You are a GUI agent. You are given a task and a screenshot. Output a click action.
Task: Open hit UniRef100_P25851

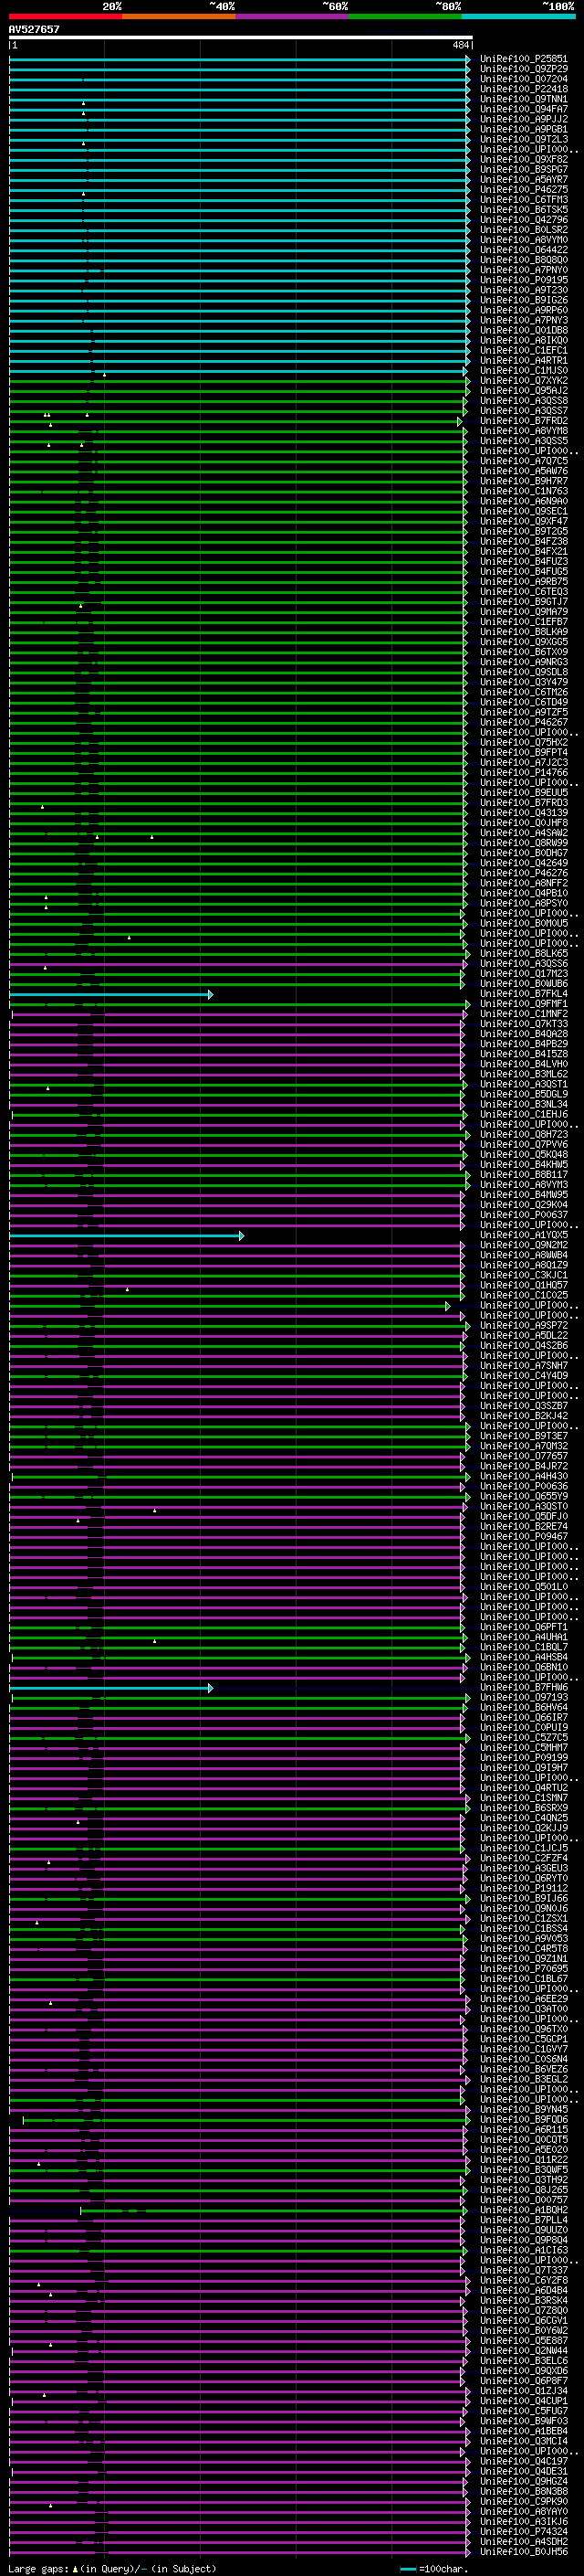click(x=524, y=59)
